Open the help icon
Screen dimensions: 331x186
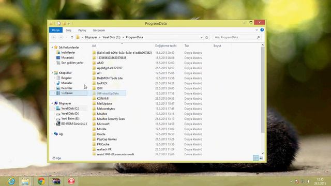click(x=262, y=30)
